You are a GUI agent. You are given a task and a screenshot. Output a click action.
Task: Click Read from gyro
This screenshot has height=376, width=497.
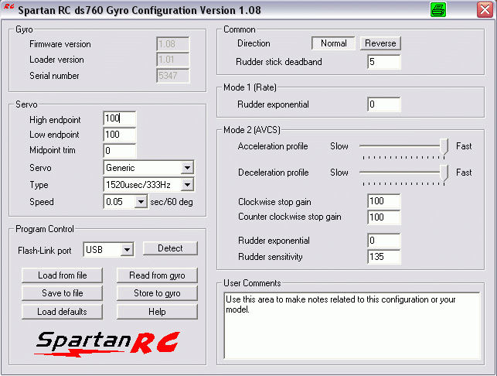coord(157,275)
